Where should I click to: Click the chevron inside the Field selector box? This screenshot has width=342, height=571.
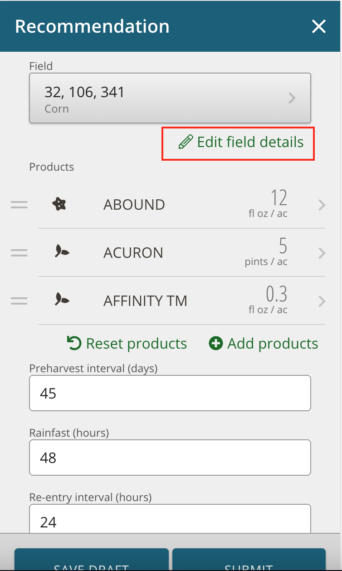point(293,98)
